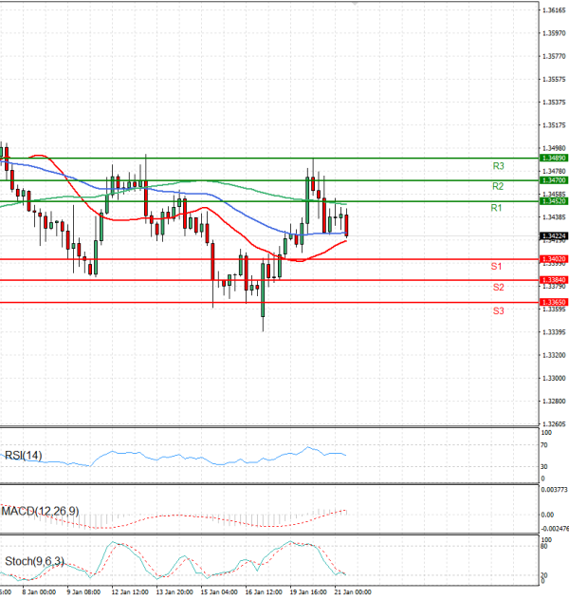This screenshot has width=569, height=600.
Task: Click the MACD(12,26,9) indicator label
Action: [x=41, y=511]
